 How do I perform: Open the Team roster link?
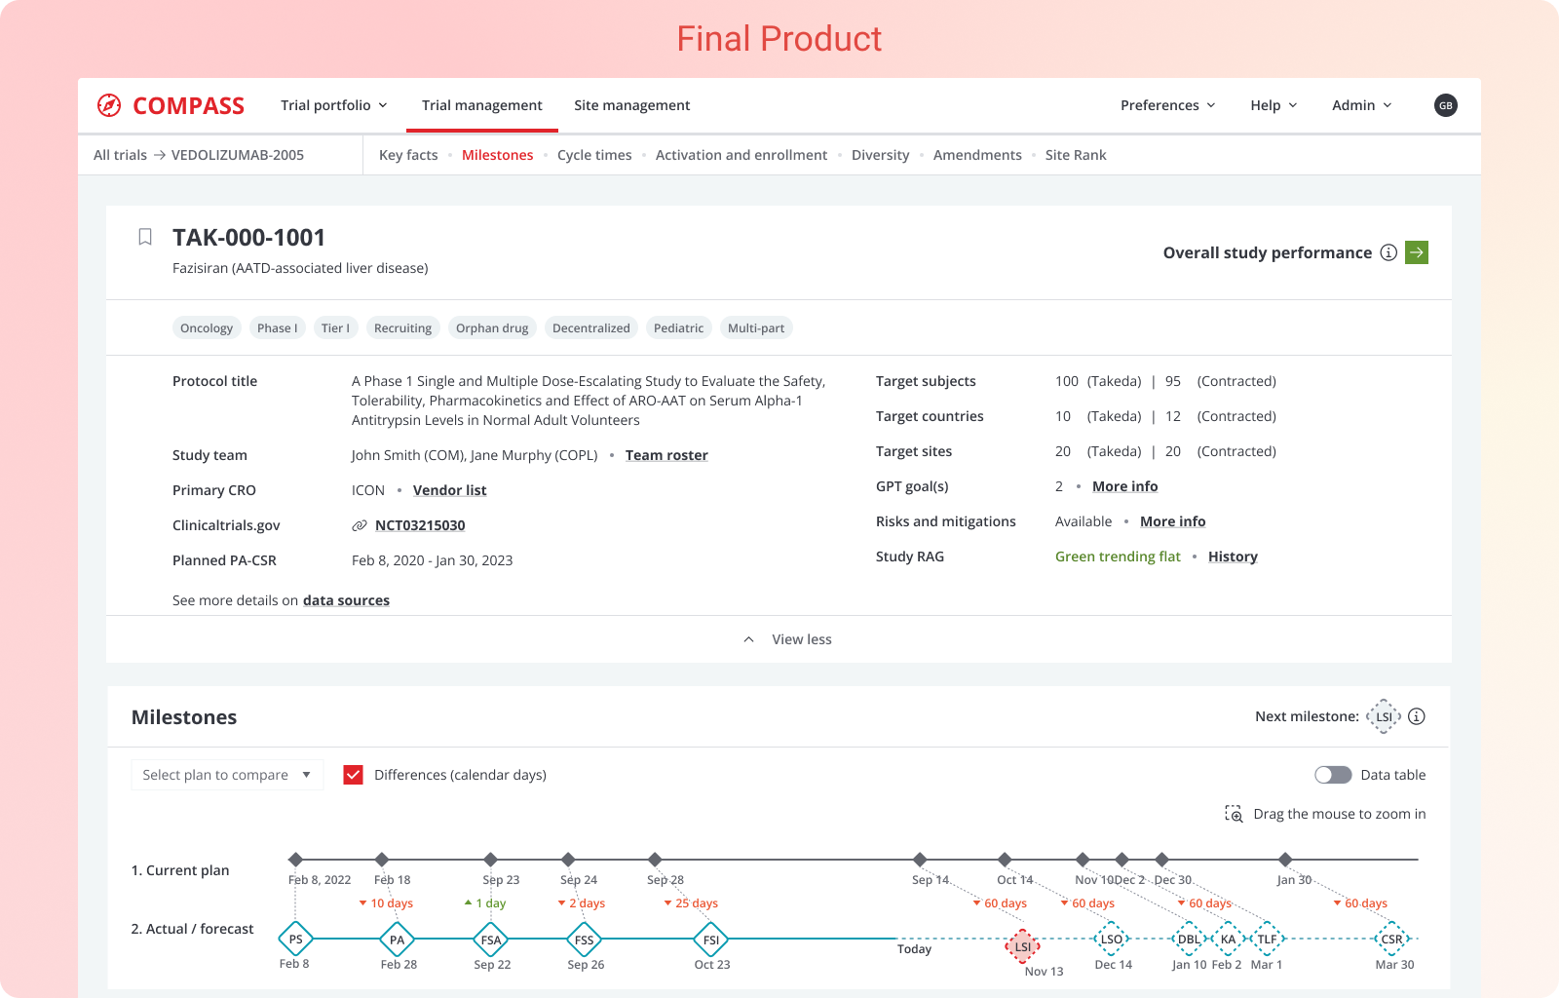(x=666, y=455)
